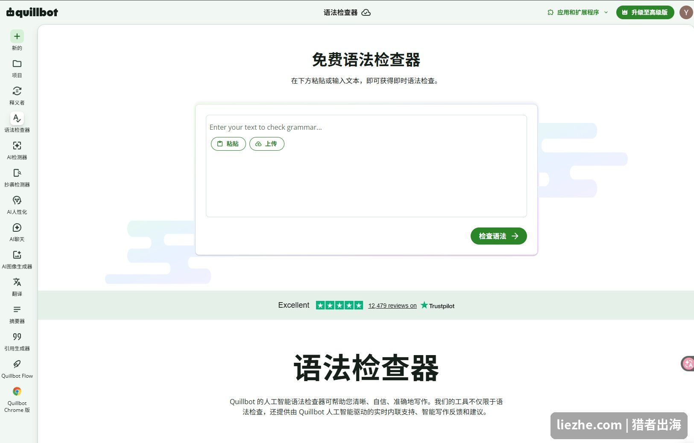Open the 翻译 translator icon
694x443 pixels.
[17, 282]
